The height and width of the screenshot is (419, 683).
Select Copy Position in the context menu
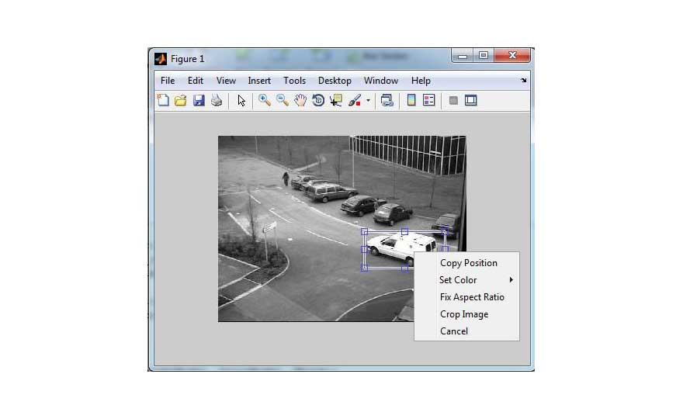(469, 263)
